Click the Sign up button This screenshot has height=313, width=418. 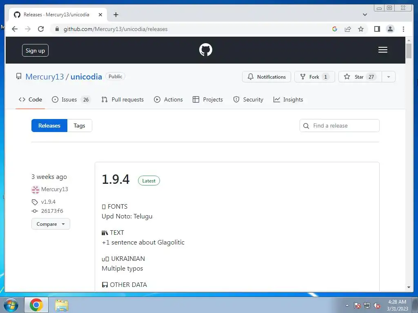pyautogui.click(x=35, y=51)
